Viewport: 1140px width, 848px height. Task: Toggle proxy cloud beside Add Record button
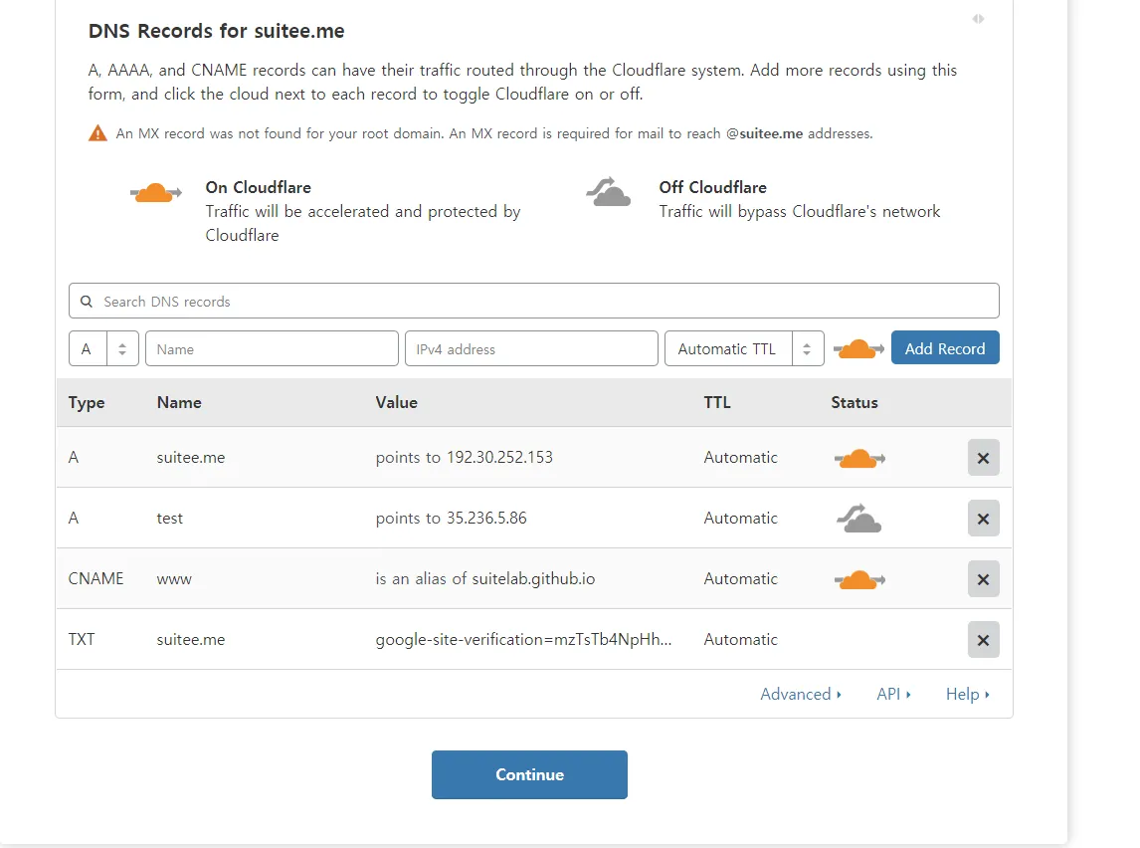click(857, 349)
